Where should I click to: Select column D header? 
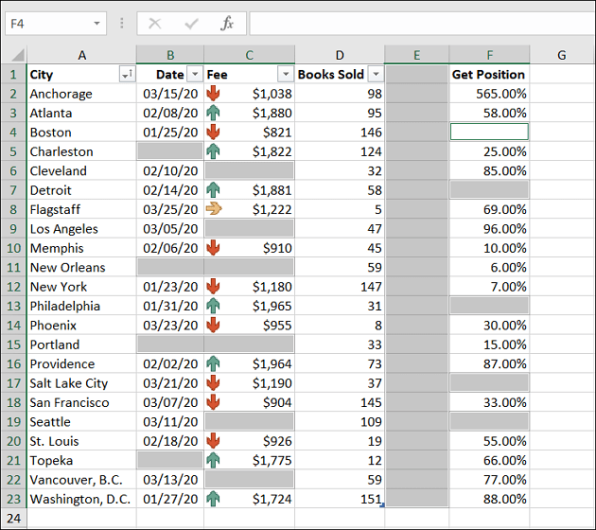[340, 55]
